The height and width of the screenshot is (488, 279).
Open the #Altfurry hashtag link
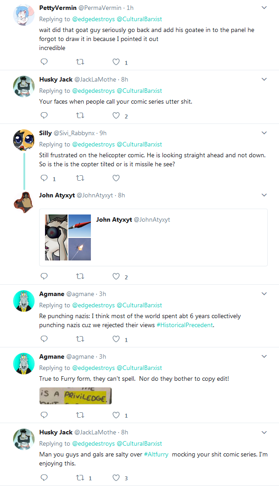pos(156,454)
